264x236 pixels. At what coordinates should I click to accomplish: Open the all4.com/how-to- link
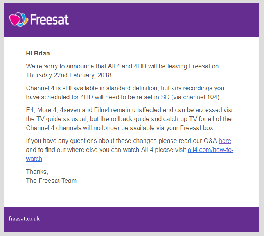(x=210, y=150)
